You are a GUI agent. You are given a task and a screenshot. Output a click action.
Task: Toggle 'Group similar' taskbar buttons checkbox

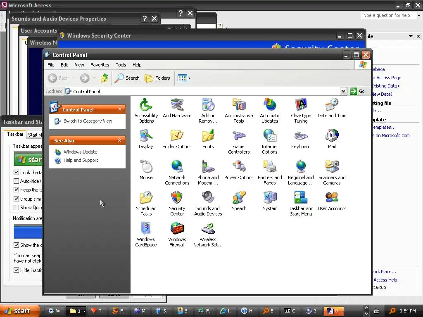point(16,199)
